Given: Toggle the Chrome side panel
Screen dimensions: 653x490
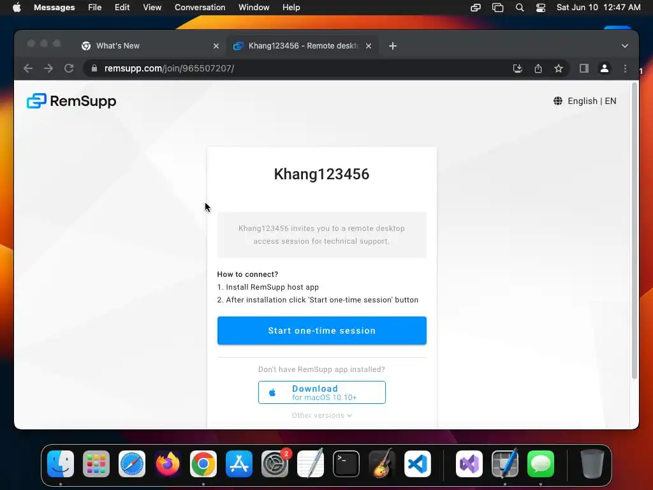Looking at the screenshot, I should click(x=584, y=68).
